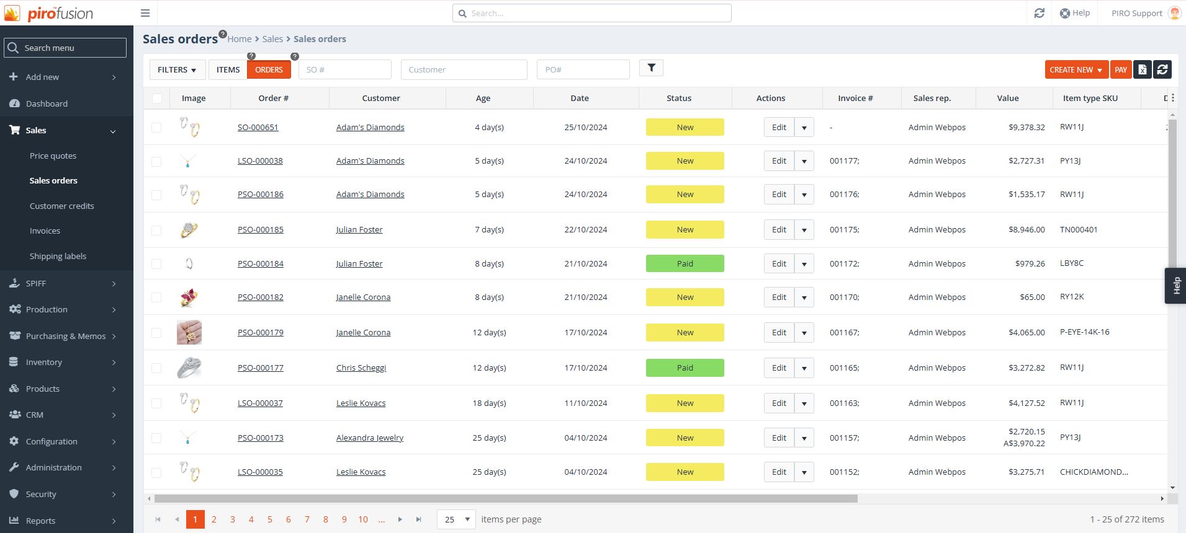1186x533 pixels.
Task: Check the select-all checkbox in table header
Action: click(x=157, y=98)
